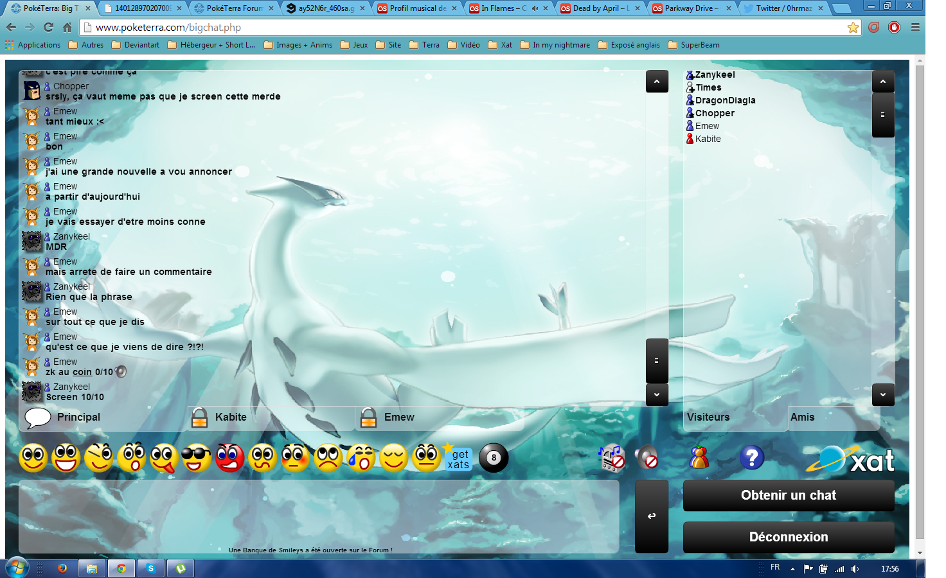
Task: Click the get xats icon
Action: [458, 458]
